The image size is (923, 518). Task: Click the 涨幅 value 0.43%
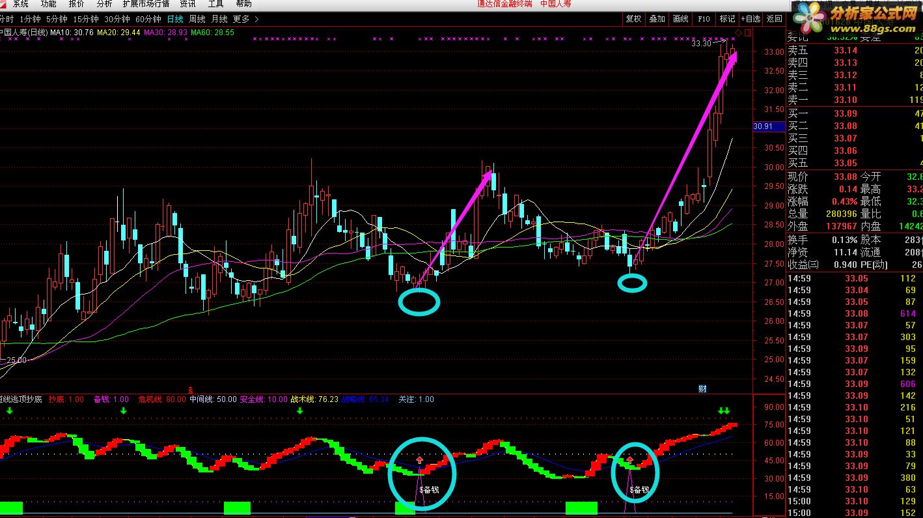coord(844,201)
